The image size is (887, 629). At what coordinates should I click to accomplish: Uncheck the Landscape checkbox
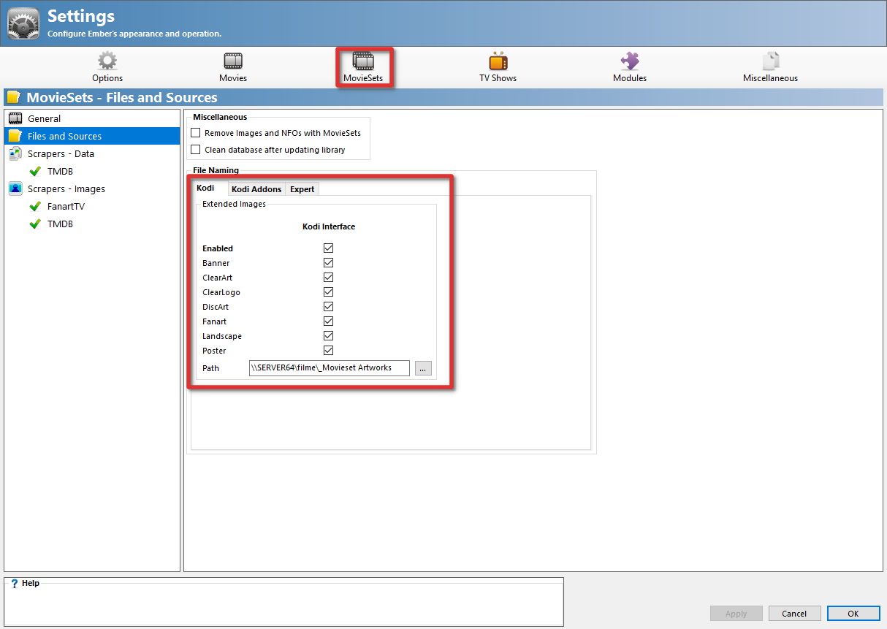click(329, 336)
